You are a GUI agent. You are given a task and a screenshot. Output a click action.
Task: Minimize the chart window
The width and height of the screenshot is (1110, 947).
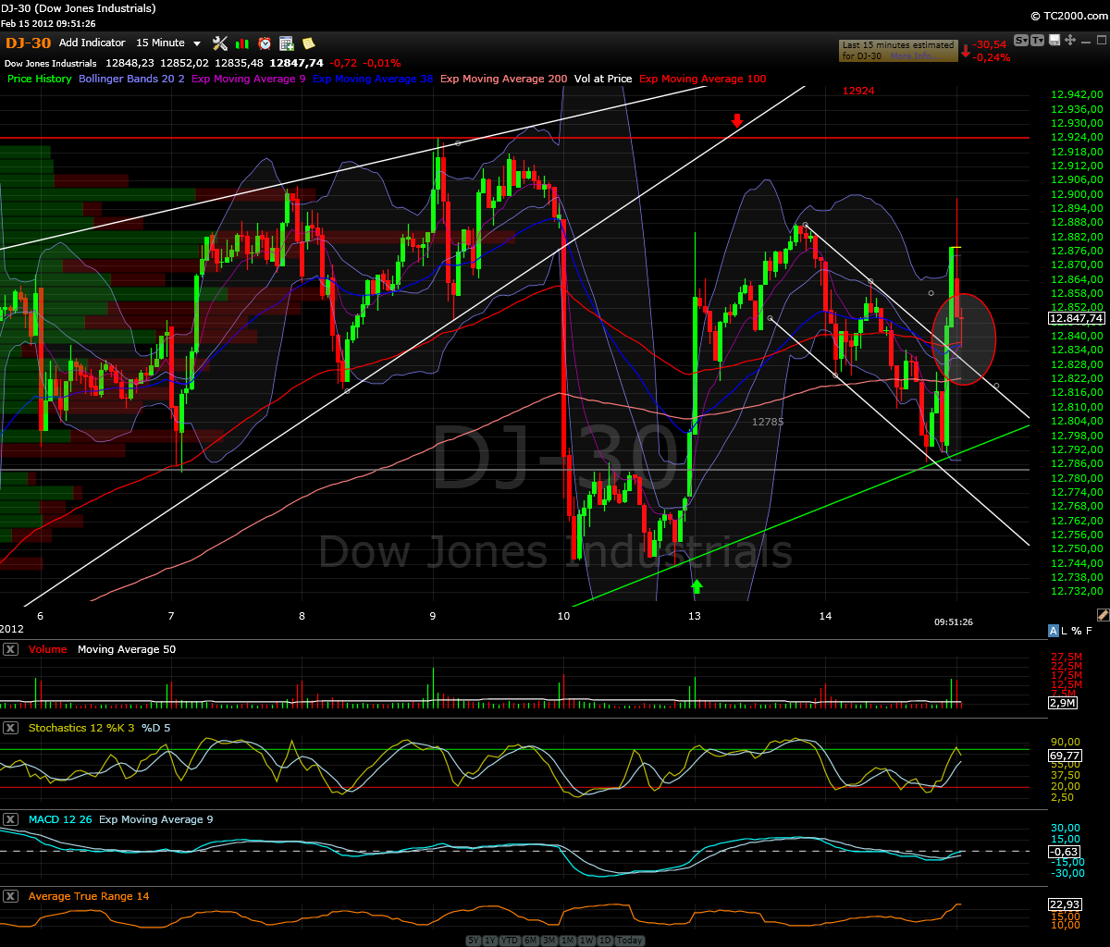pos(1086,42)
